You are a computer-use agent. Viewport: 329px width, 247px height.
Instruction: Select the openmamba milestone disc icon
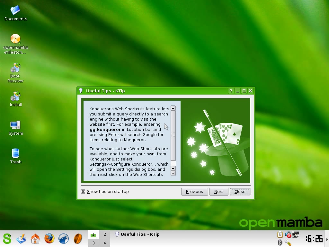click(15, 44)
